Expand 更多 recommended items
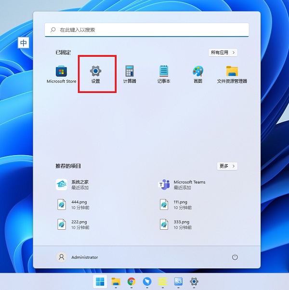The width and height of the screenshot is (289, 290). coord(227,166)
